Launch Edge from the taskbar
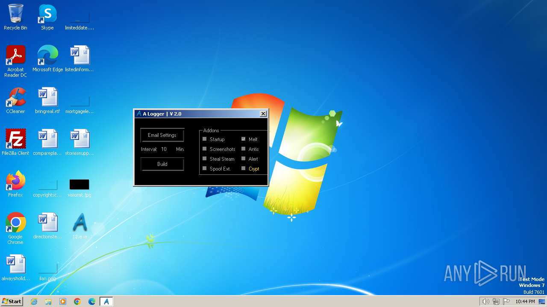This screenshot has width=547, height=307. click(92, 301)
